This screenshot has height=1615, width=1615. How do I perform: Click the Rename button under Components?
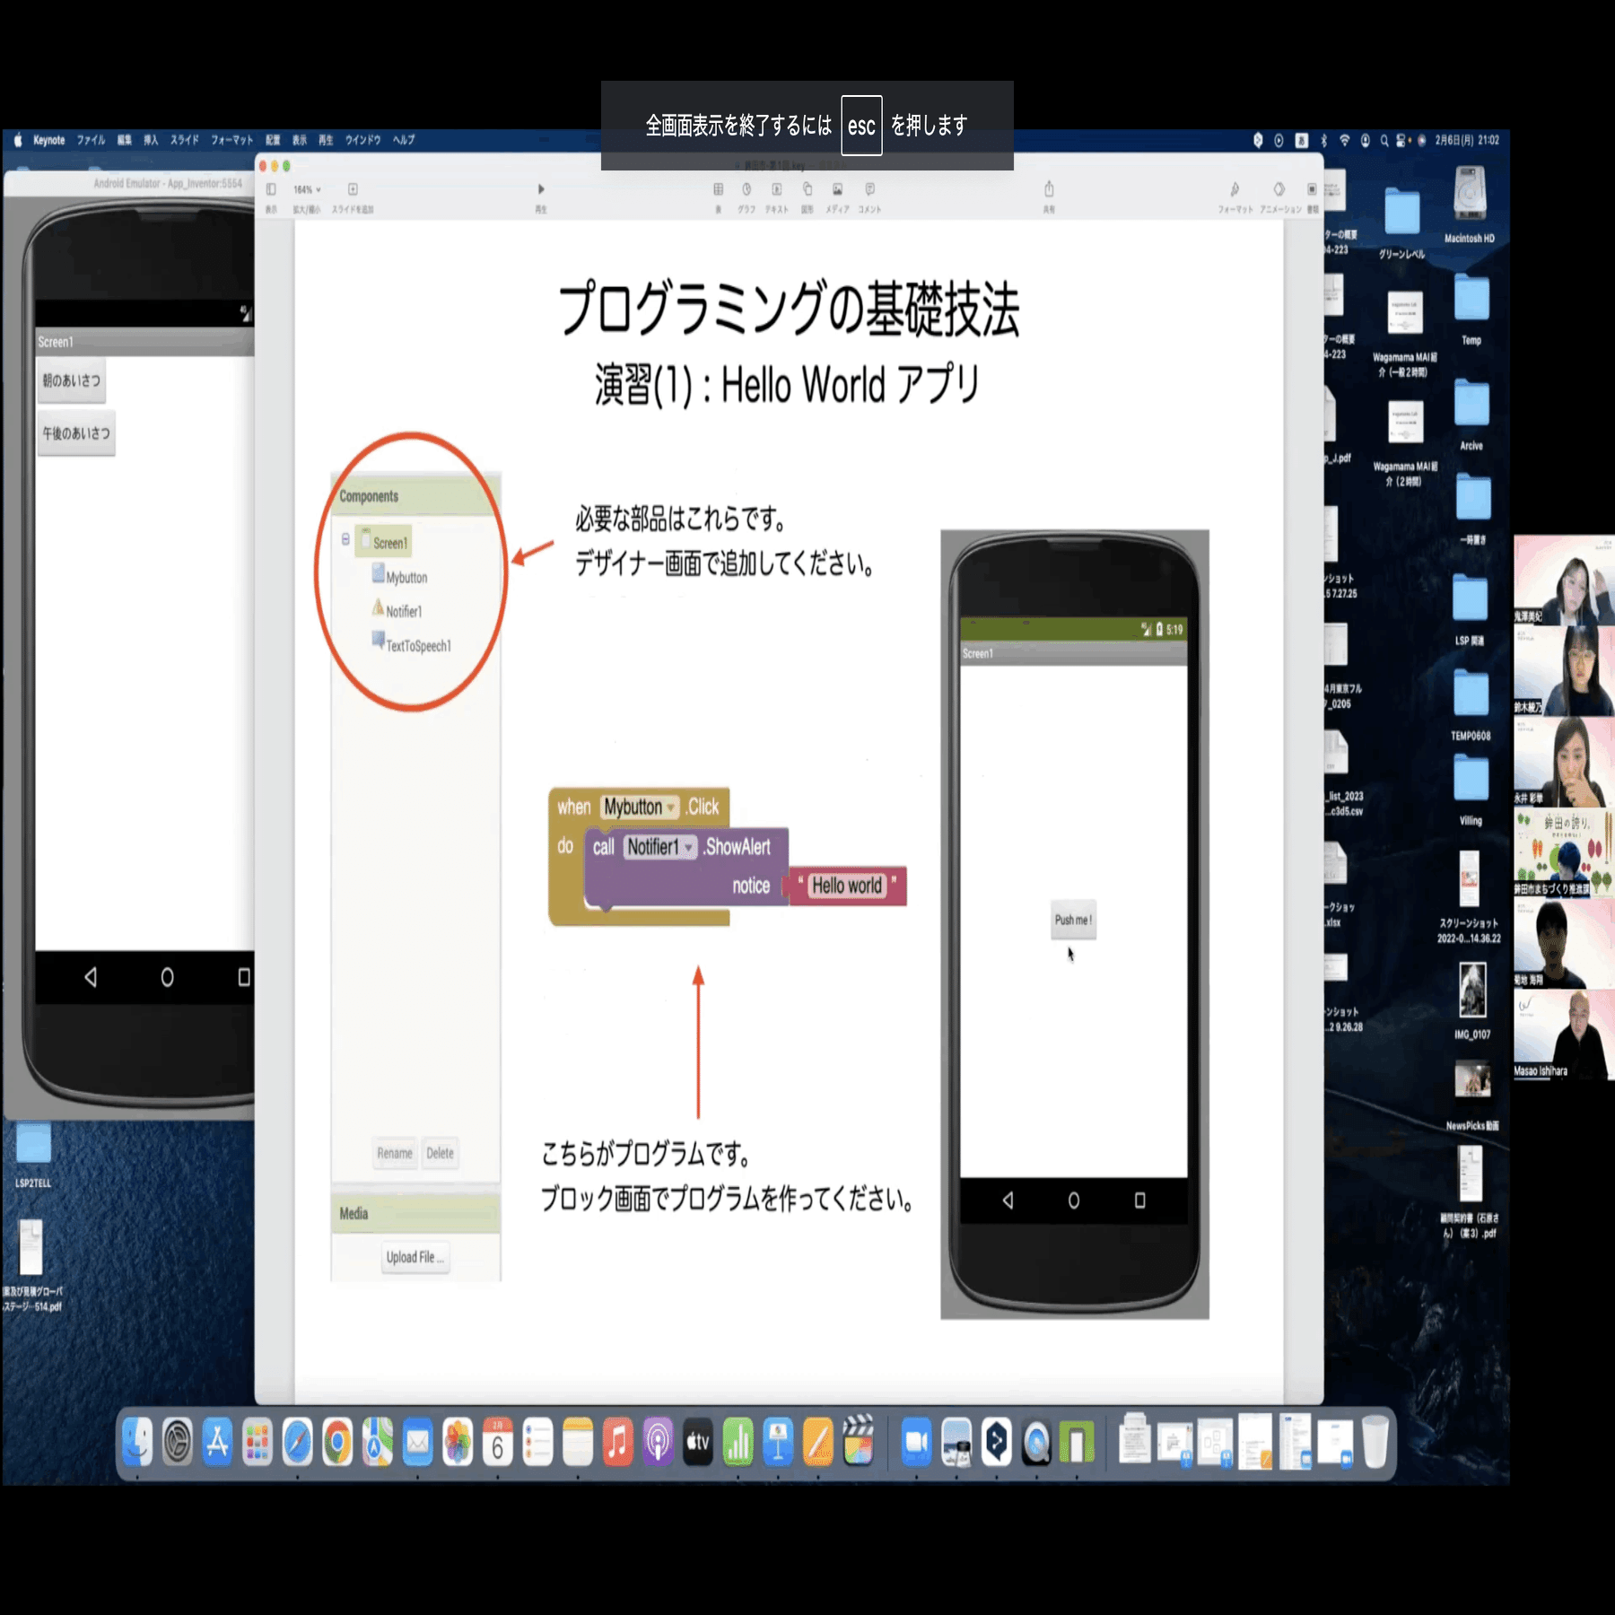(x=395, y=1153)
